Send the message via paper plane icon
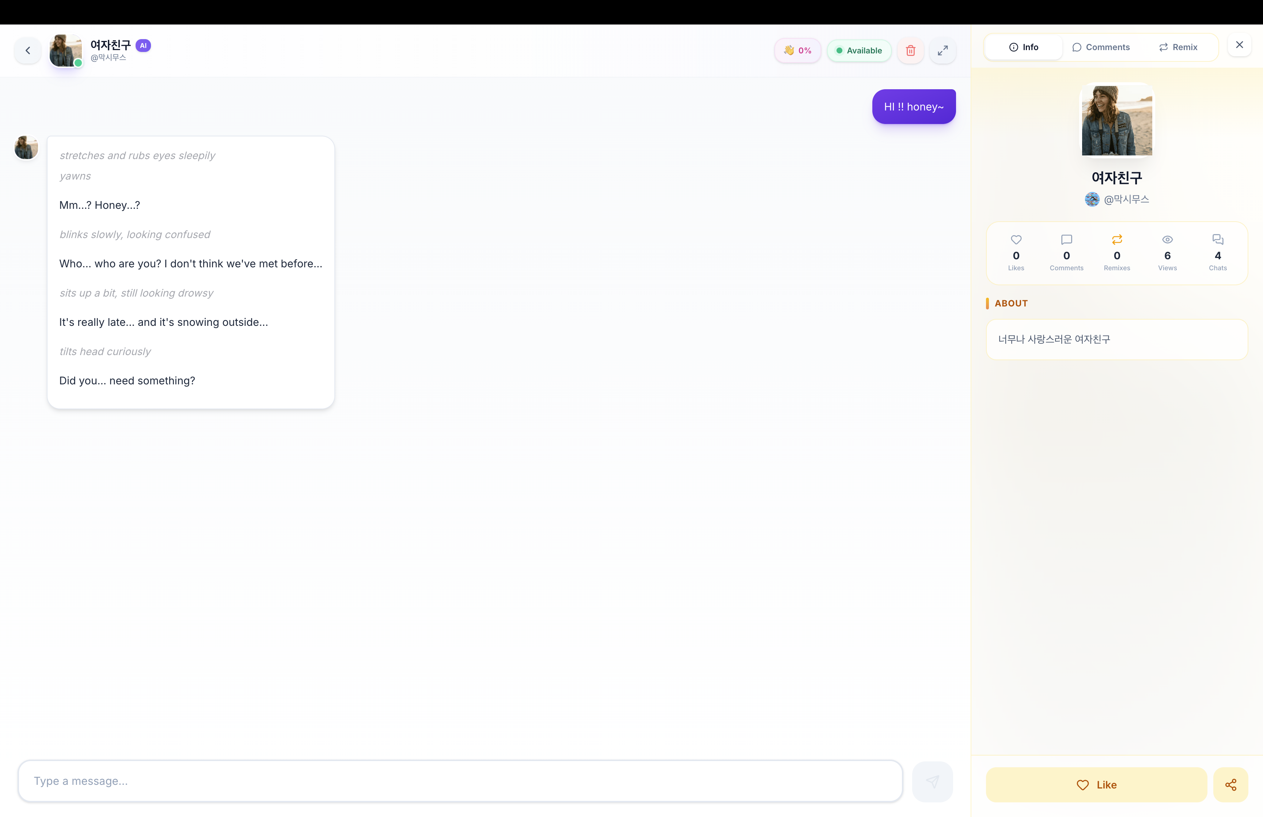 pyautogui.click(x=932, y=781)
